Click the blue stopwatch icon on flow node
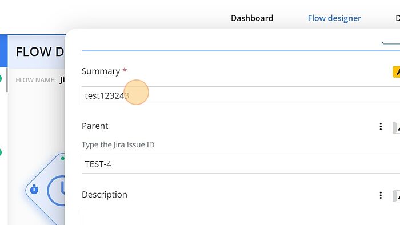This screenshot has width=400, height=225. pyautogui.click(x=34, y=190)
